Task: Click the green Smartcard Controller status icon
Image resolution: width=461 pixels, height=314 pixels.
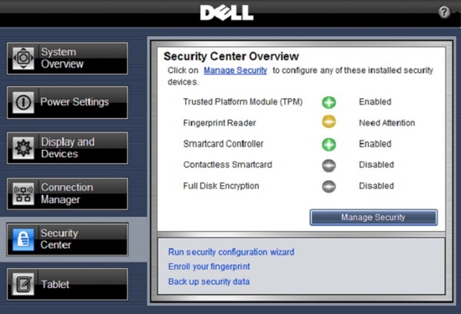Action: click(x=329, y=145)
